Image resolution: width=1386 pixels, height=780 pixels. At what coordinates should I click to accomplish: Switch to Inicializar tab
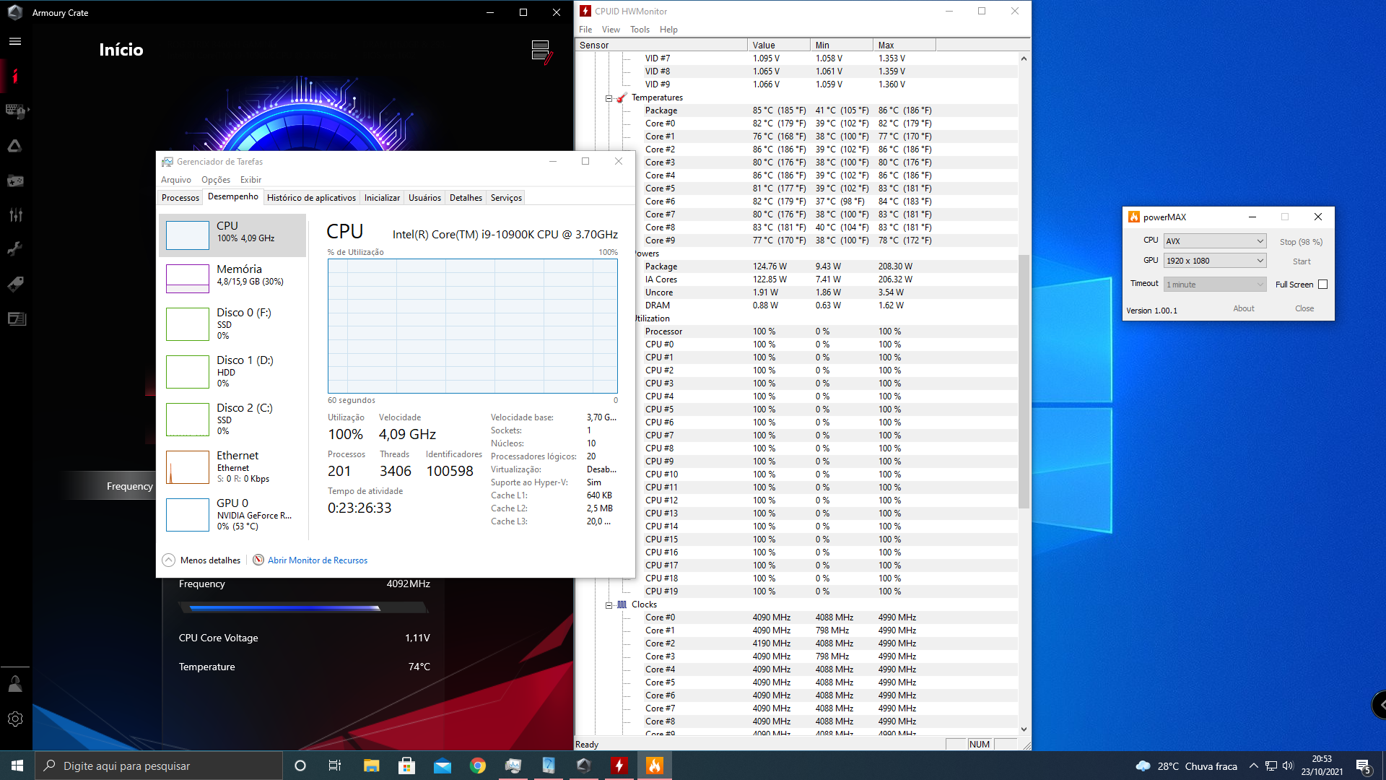(382, 198)
